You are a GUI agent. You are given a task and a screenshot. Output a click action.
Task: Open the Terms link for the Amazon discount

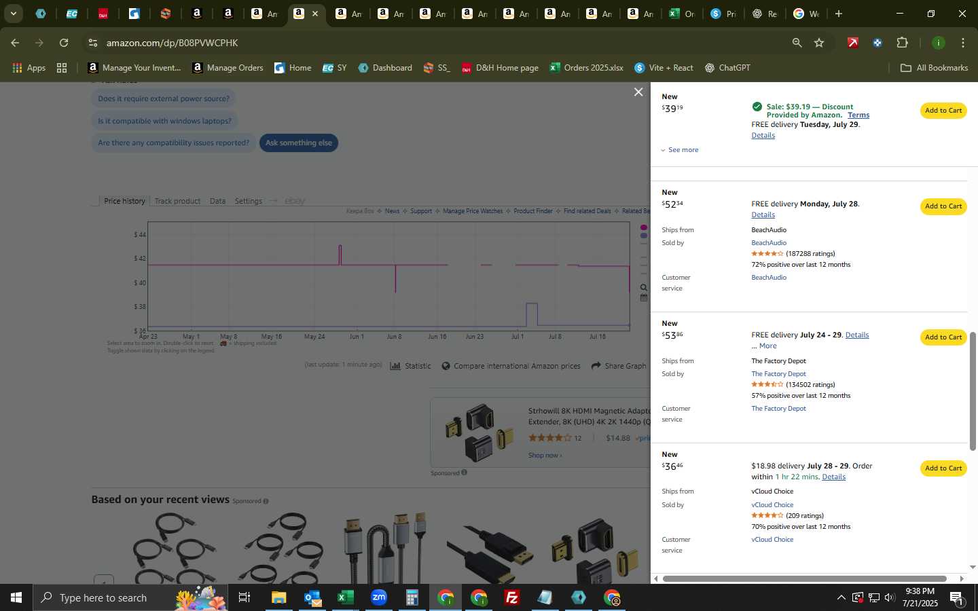(x=858, y=115)
